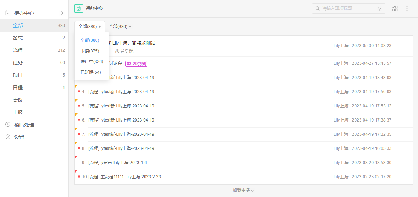Viewport: 418px width, 197px height.
Task: Click the 稍后处理 clock icon in sidebar
Action: pyautogui.click(x=8, y=125)
